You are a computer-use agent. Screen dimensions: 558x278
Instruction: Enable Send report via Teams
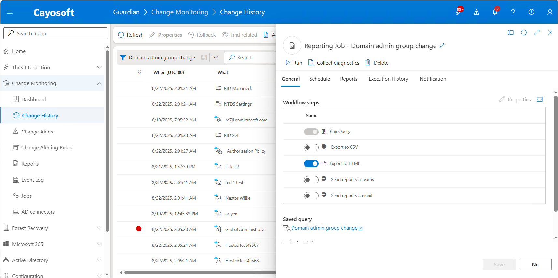tap(311, 180)
